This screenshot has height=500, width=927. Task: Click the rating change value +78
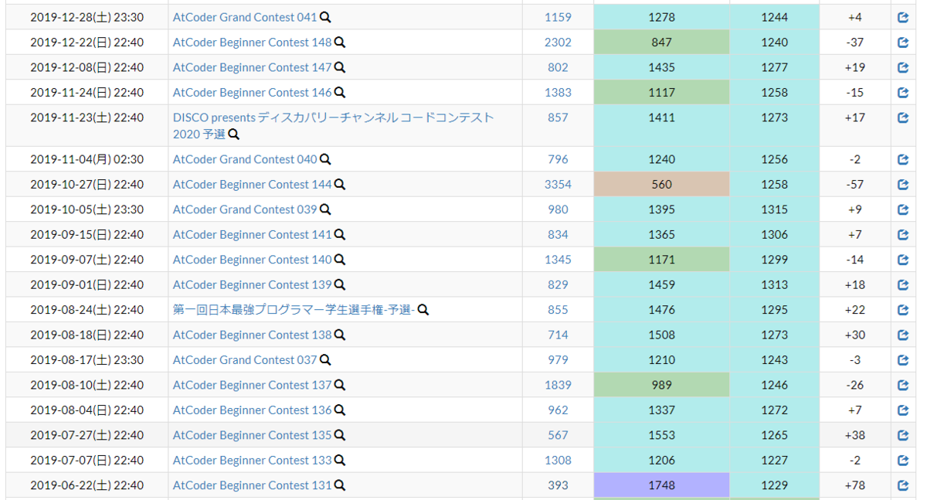[855, 486]
